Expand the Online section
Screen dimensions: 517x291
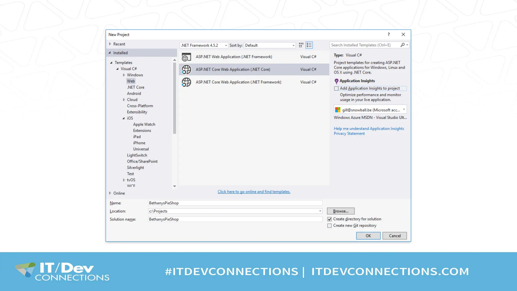[110, 193]
